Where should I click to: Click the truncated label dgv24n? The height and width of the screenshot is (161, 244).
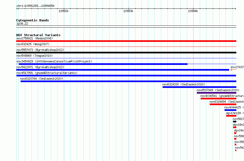tap(239, 130)
